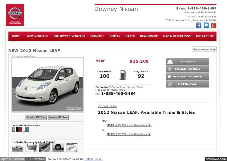
Task: Click the MSRP price $35,200
Action: [x=139, y=61]
